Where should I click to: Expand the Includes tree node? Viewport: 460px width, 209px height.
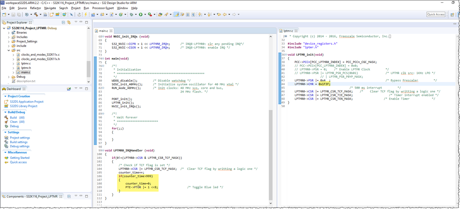(x=8, y=37)
